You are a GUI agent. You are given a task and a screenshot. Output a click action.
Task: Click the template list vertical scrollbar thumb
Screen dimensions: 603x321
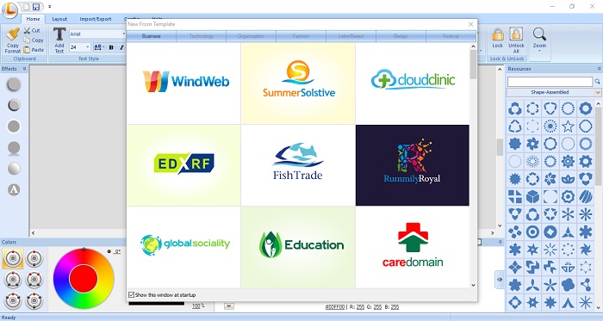point(473,64)
